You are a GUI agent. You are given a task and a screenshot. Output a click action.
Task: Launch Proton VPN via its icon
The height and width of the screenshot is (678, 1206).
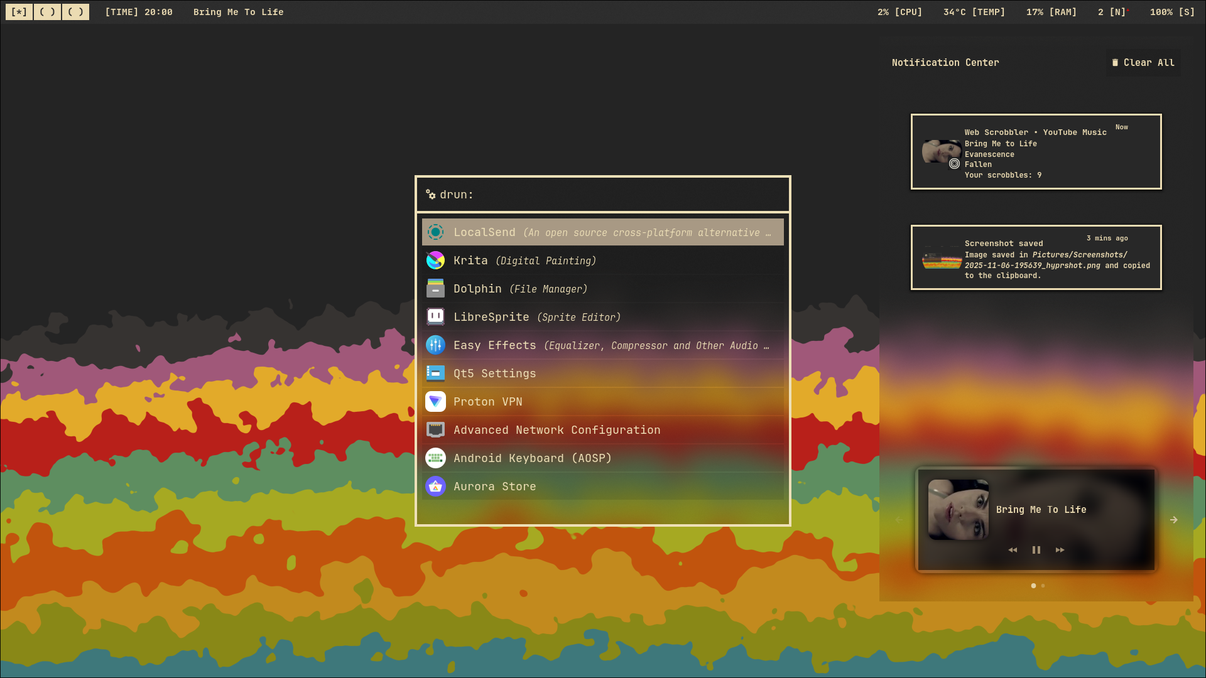[x=435, y=402]
